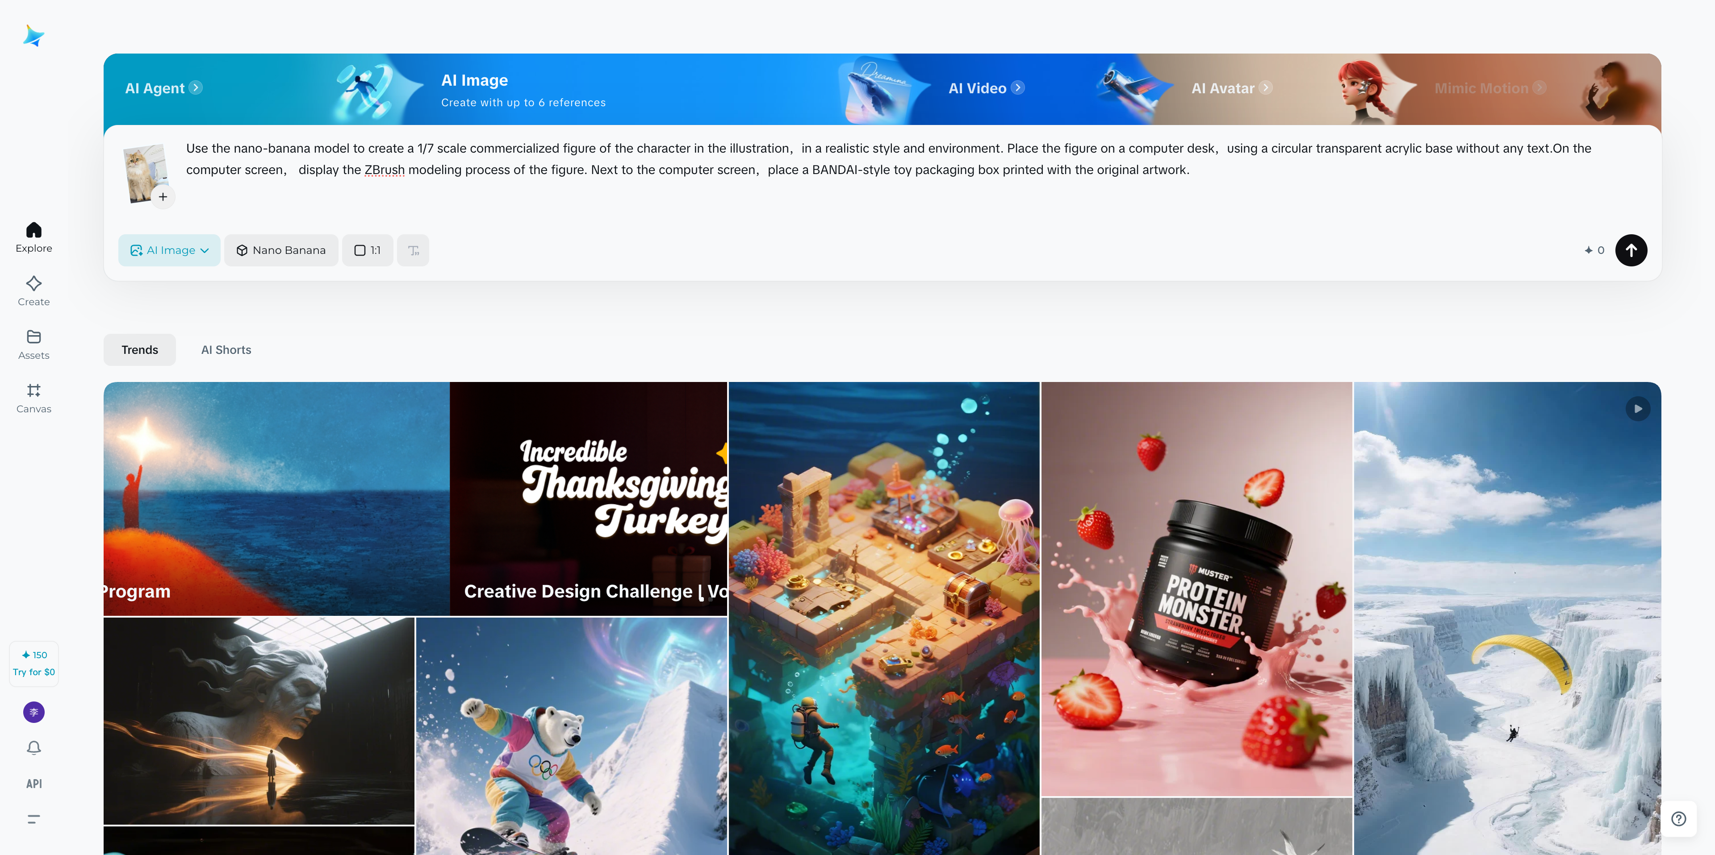Screen dimensions: 1715x855
Task: Open the notifications bell icon
Action: [34, 748]
